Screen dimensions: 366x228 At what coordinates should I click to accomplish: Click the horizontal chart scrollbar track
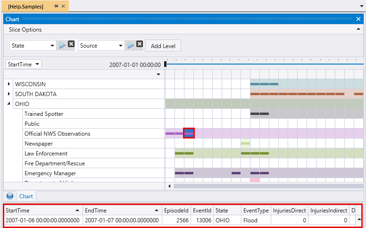(268, 186)
